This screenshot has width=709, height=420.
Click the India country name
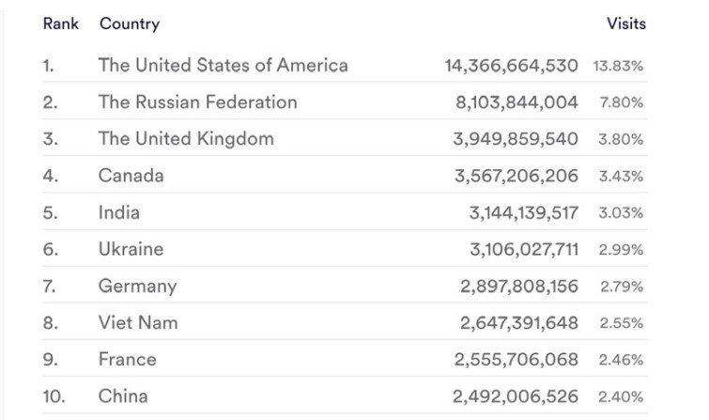[119, 212]
